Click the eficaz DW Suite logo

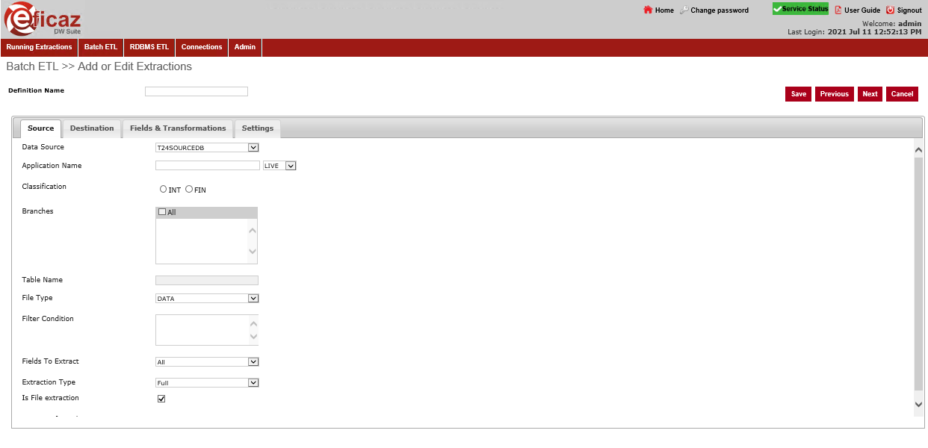[x=41, y=19]
